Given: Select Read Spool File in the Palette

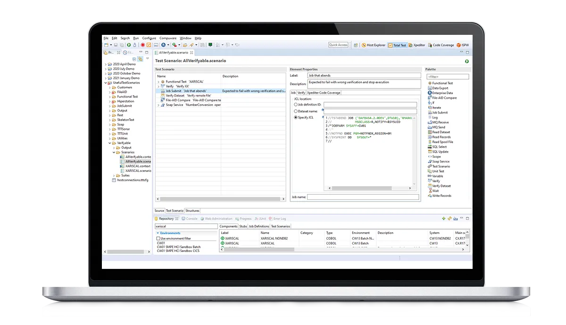Looking at the screenshot, I should coord(441,142).
